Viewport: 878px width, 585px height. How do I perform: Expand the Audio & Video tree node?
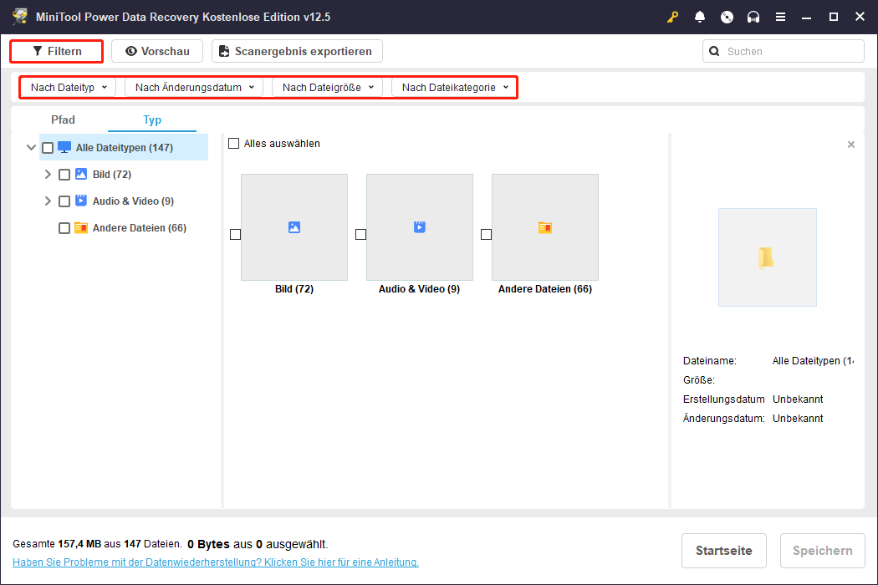(x=48, y=201)
